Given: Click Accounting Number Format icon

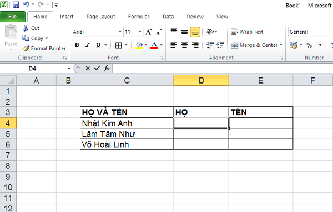Looking at the screenshot, I should click(x=294, y=45).
